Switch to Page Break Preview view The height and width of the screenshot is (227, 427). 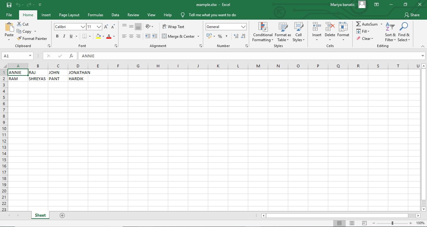coord(364,223)
